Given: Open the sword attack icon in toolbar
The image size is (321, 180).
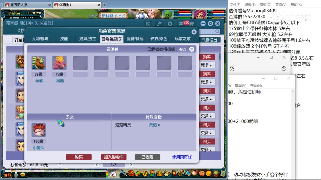Looking at the screenshot, I should [x=124, y=173].
